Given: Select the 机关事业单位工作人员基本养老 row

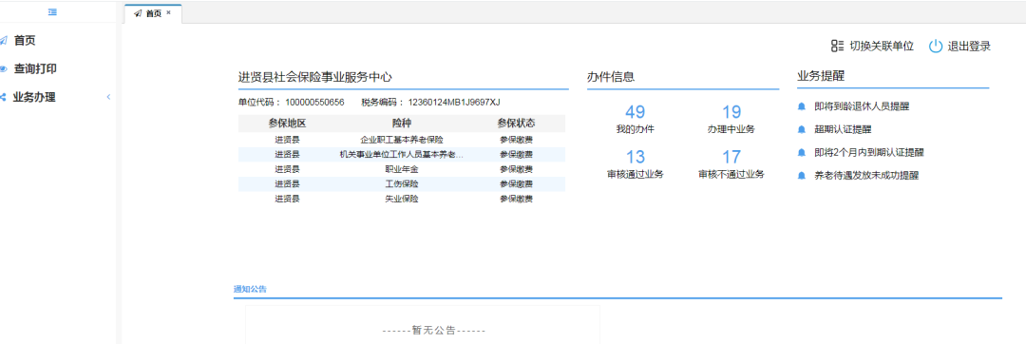Looking at the screenshot, I should pyautogui.click(x=402, y=154).
